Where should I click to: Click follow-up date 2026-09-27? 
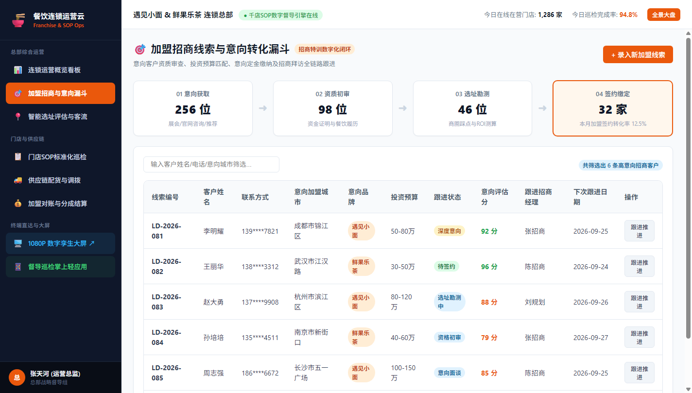point(590,338)
